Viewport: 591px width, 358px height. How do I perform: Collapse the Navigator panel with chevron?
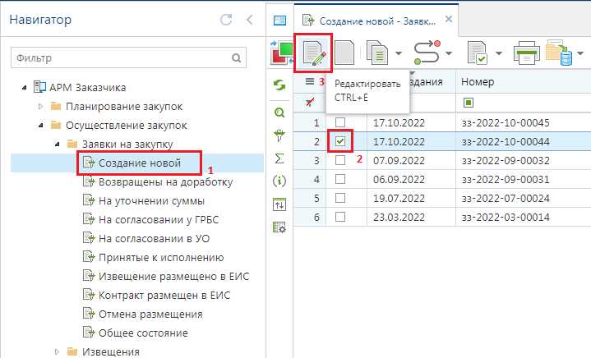coord(250,20)
